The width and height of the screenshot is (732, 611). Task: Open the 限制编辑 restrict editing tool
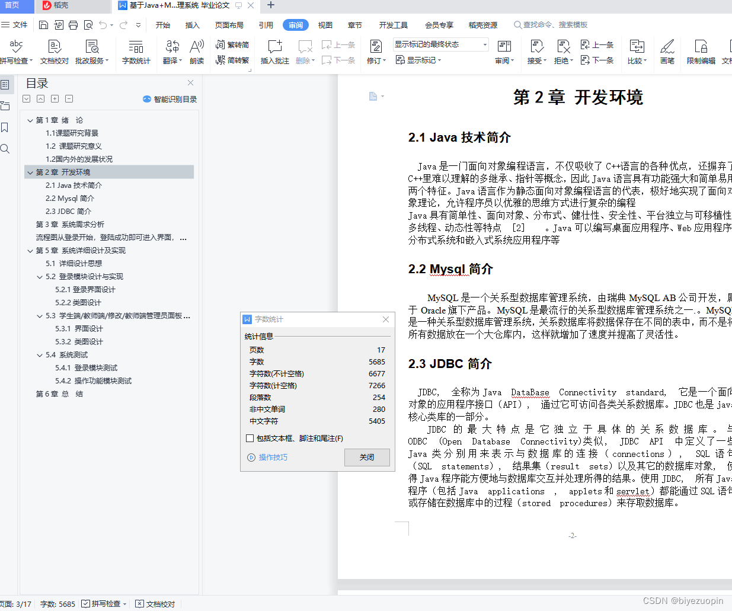click(701, 52)
